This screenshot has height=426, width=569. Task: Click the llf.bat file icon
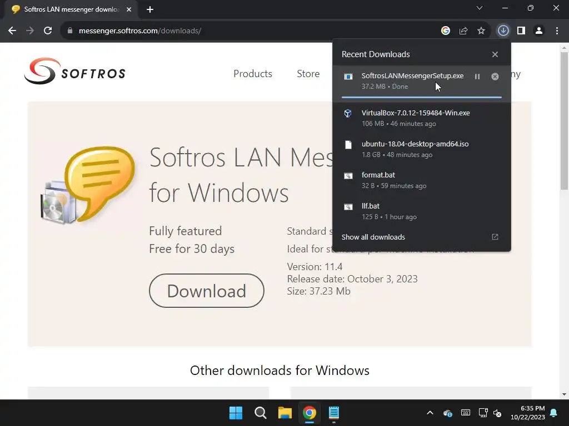[348, 207]
